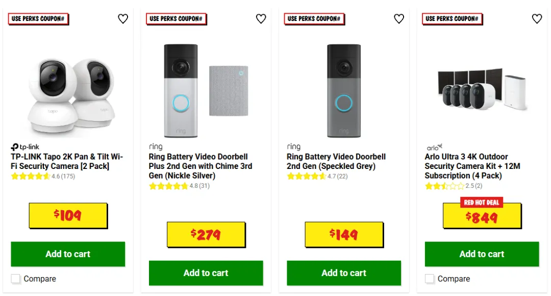
Task: Save Arlo Ultra 3 kit with heart icon
Action: pos(537,19)
